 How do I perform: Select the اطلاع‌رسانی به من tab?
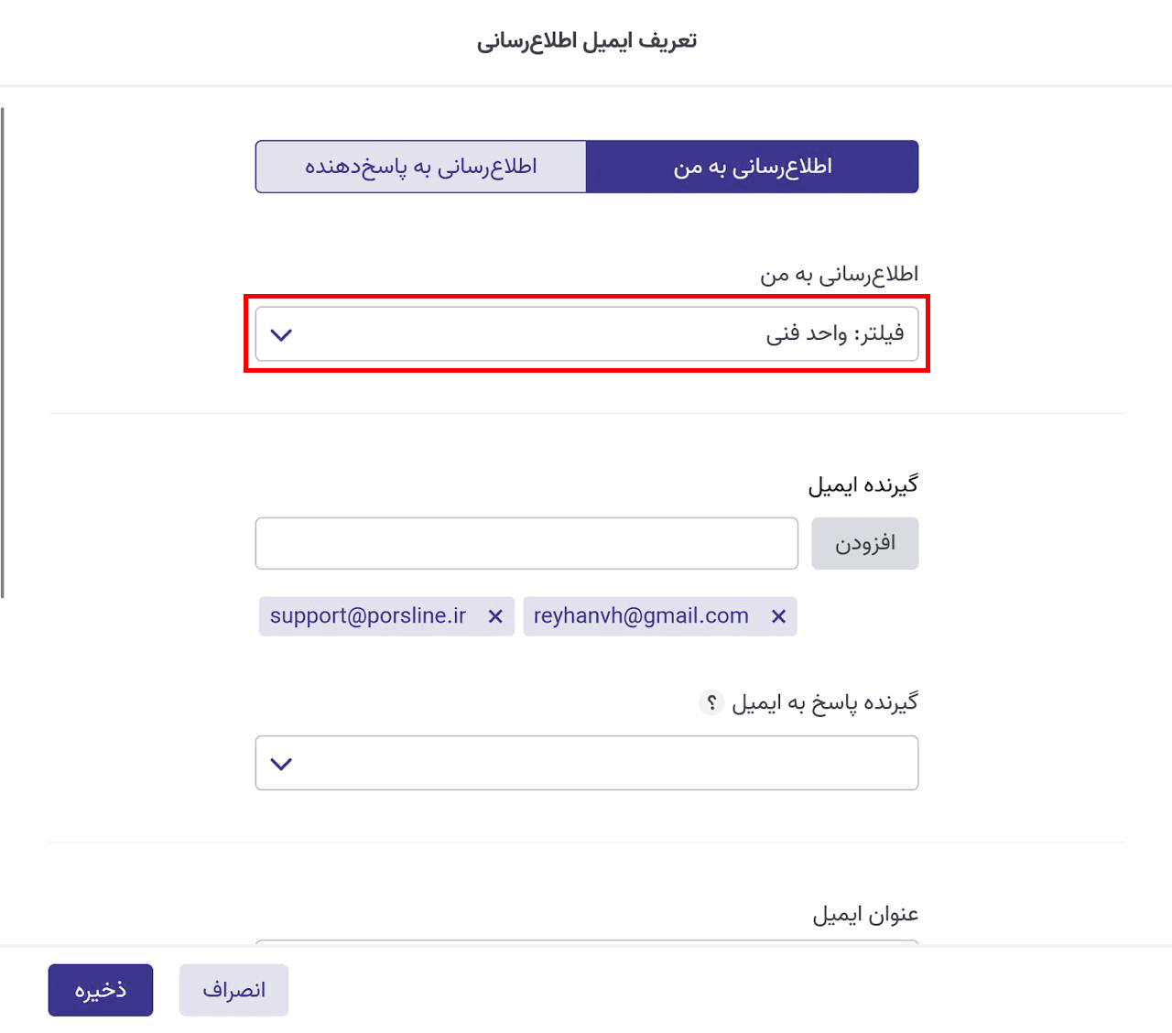coord(752,167)
